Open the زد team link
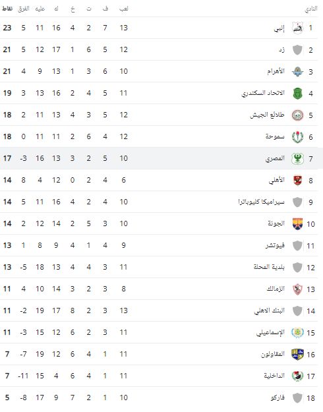 (x=282, y=49)
